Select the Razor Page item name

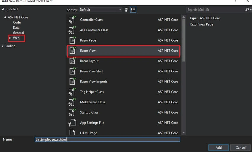click(x=88, y=40)
